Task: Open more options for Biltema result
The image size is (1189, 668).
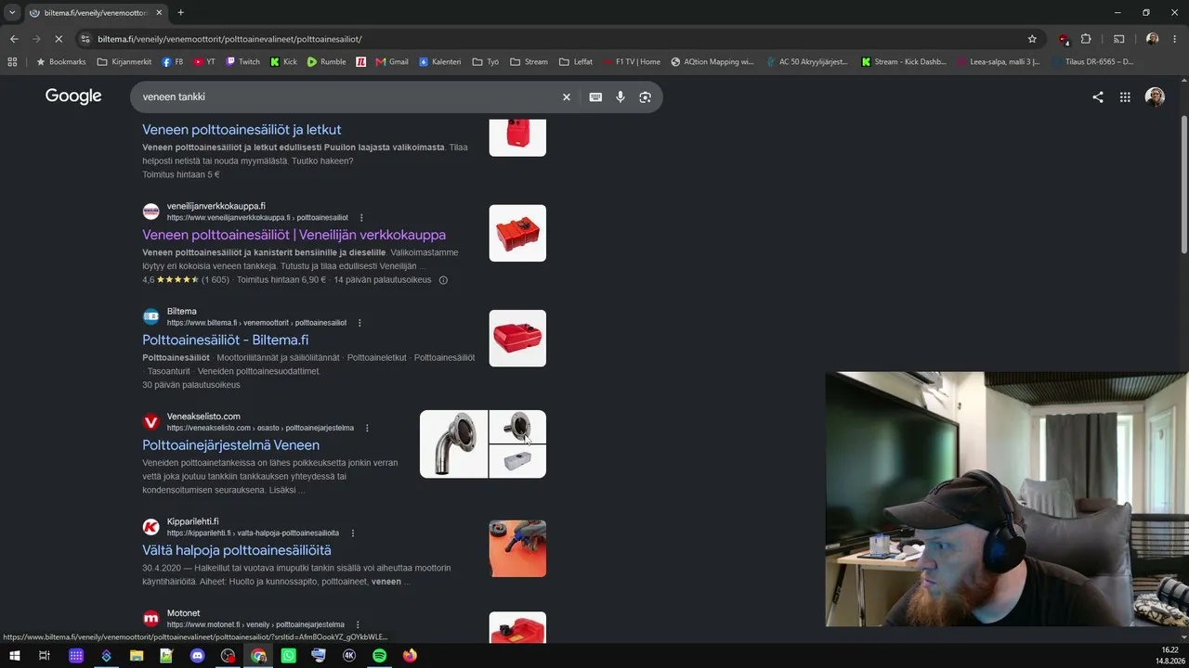Action: (x=359, y=323)
